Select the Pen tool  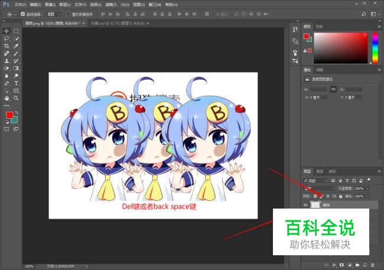(6, 83)
